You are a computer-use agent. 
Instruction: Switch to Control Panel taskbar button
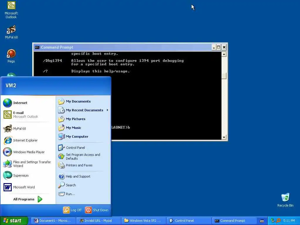(189, 221)
